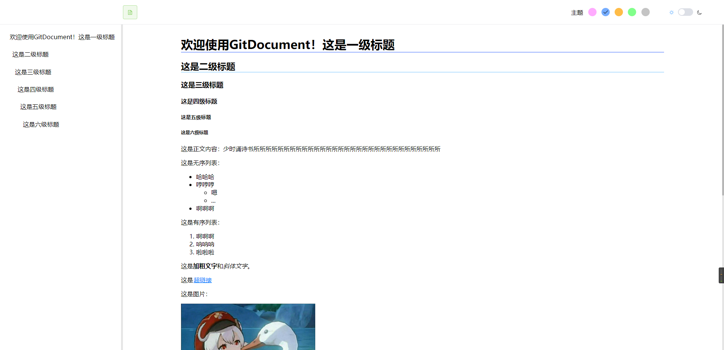This screenshot has width=724, height=350.
Task: Select 这是六级标题 in the outline
Action: [41, 124]
